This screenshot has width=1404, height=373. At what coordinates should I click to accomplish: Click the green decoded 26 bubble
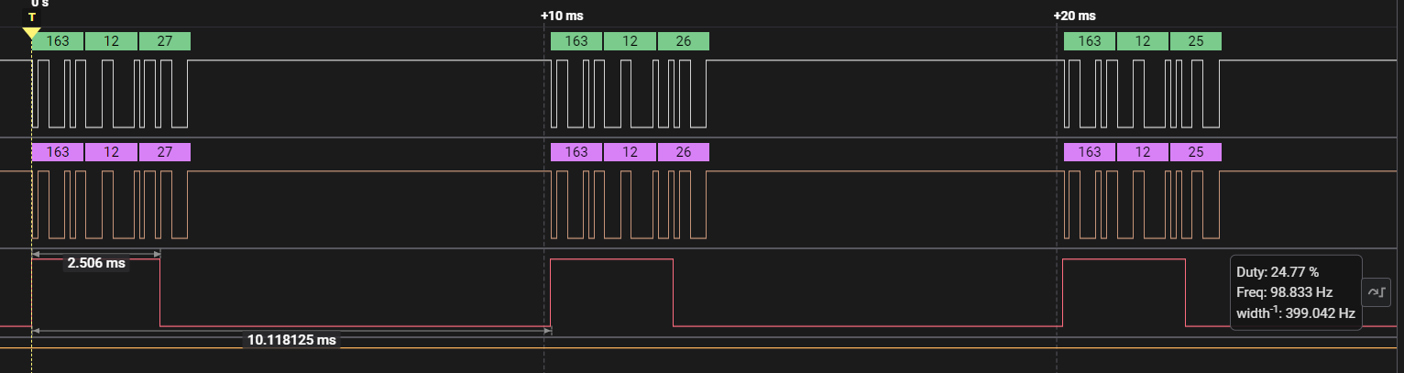[x=683, y=41]
